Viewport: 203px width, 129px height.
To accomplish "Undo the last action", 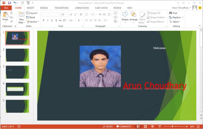I will (x=15, y=3).
